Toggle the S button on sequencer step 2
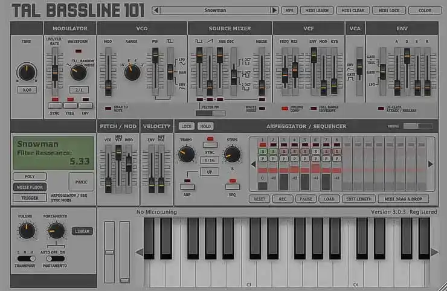The height and width of the screenshot is (291, 447). pos(273,152)
